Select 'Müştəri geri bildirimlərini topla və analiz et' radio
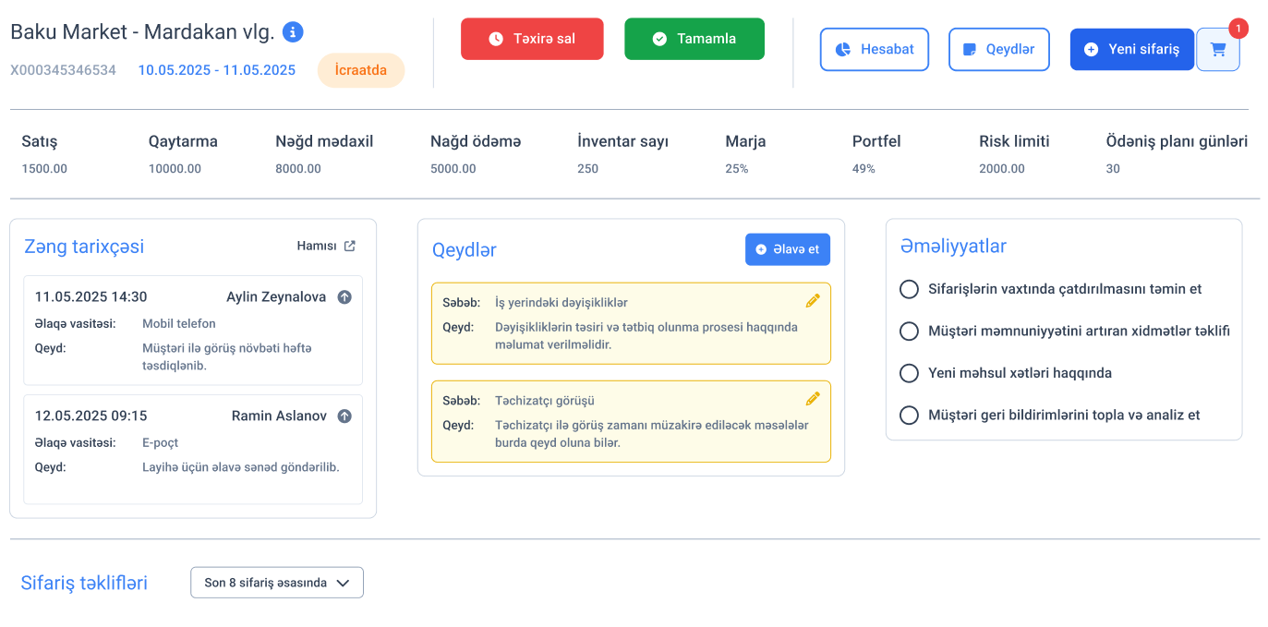The height and width of the screenshot is (627, 1268). [x=909, y=416]
